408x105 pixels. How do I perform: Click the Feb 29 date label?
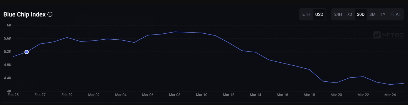click(x=67, y=95)
